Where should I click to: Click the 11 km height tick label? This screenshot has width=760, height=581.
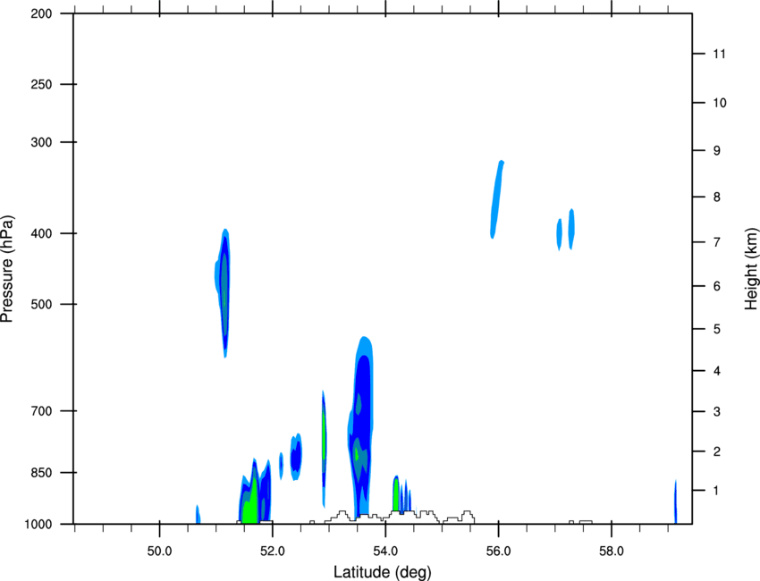coord(719,54)
